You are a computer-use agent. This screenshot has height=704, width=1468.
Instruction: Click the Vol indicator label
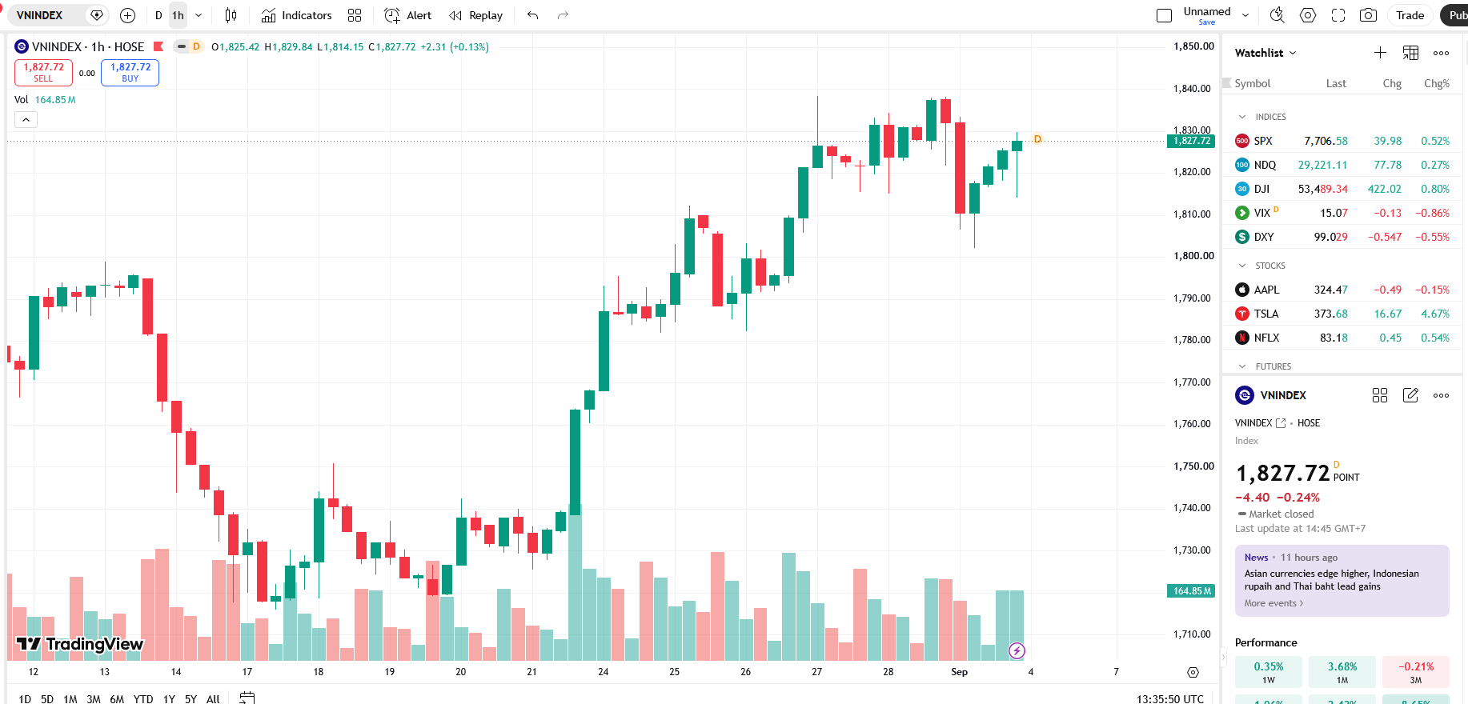[22, 100]
